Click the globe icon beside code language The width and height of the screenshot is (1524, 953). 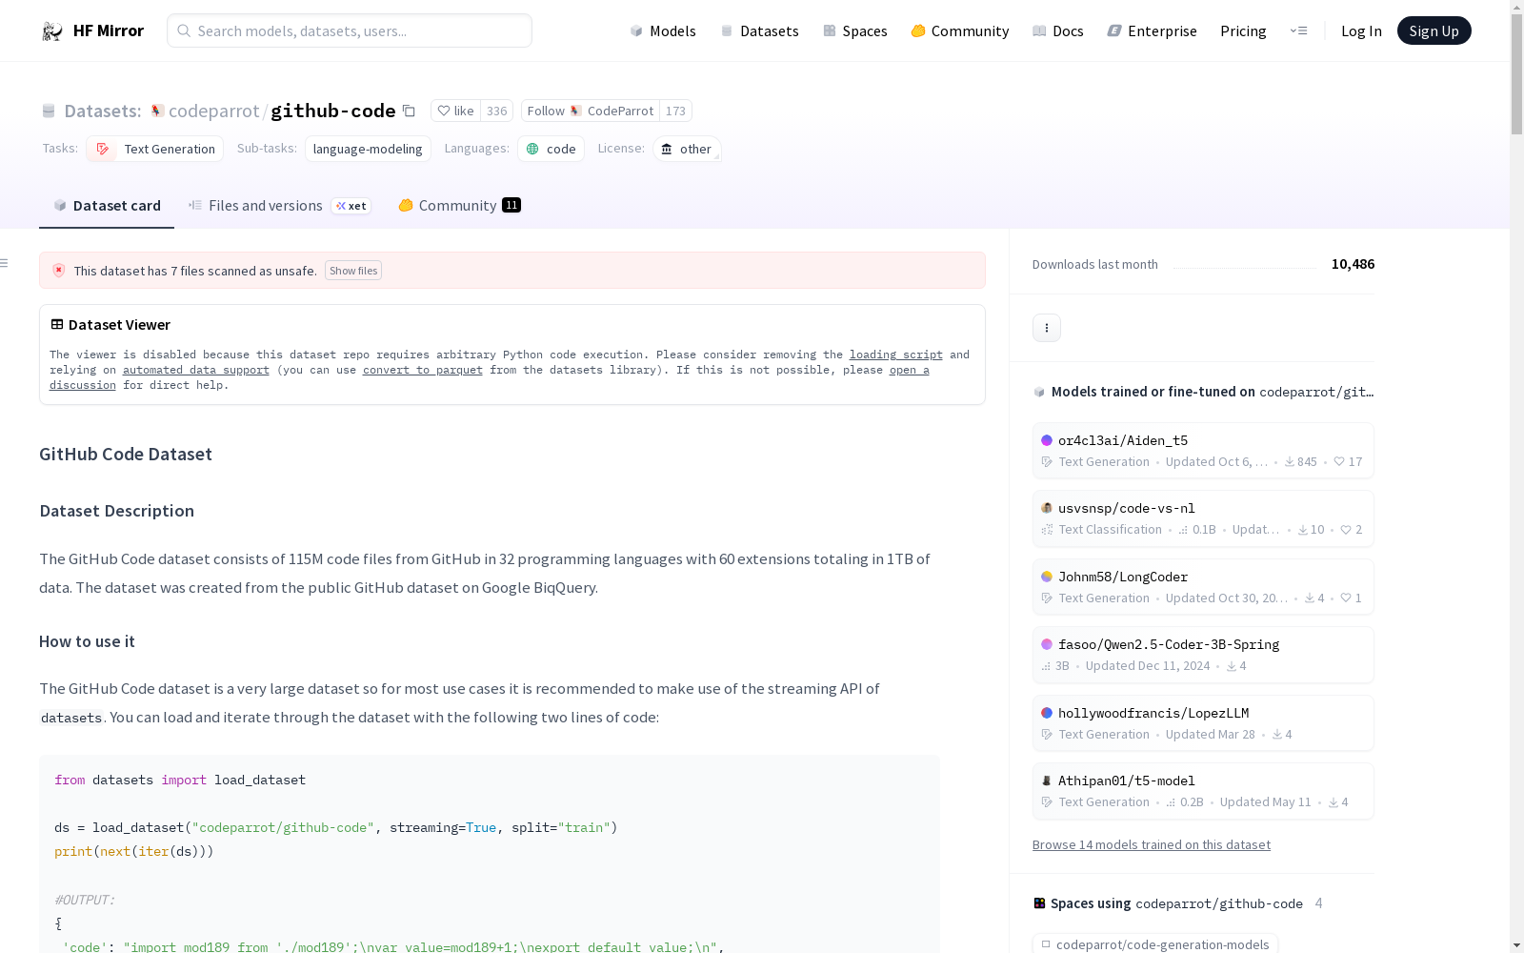click(532, 149)
